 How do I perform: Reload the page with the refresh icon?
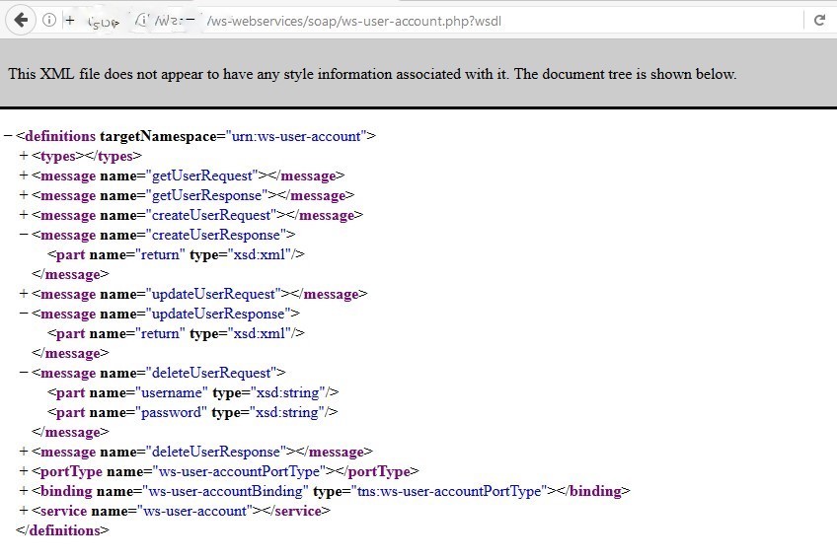pyautogui.click(x=819, y=20)
